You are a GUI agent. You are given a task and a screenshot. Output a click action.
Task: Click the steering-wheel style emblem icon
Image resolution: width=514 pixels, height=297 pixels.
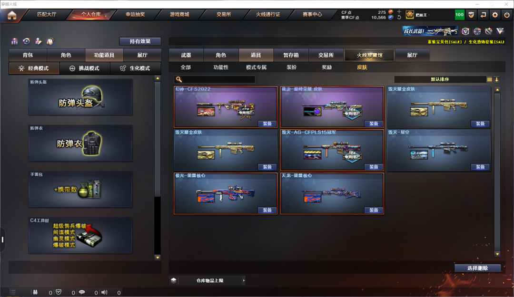[477, 31]
